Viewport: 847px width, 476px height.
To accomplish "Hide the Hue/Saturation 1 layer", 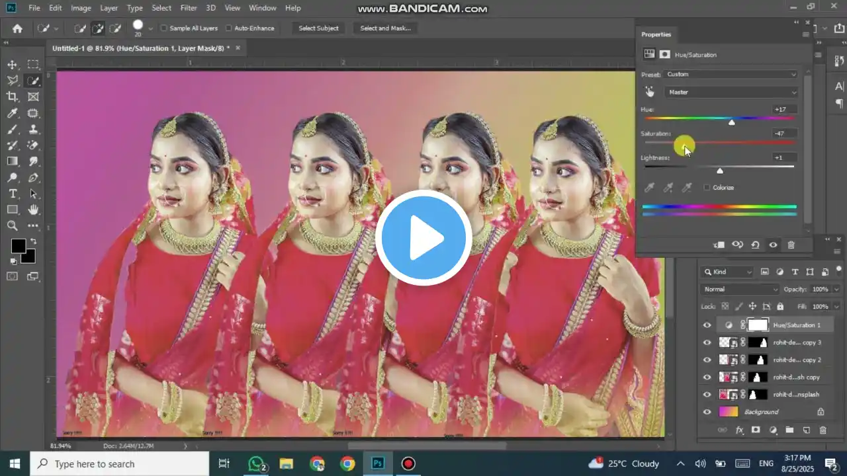I will [707, 325].
